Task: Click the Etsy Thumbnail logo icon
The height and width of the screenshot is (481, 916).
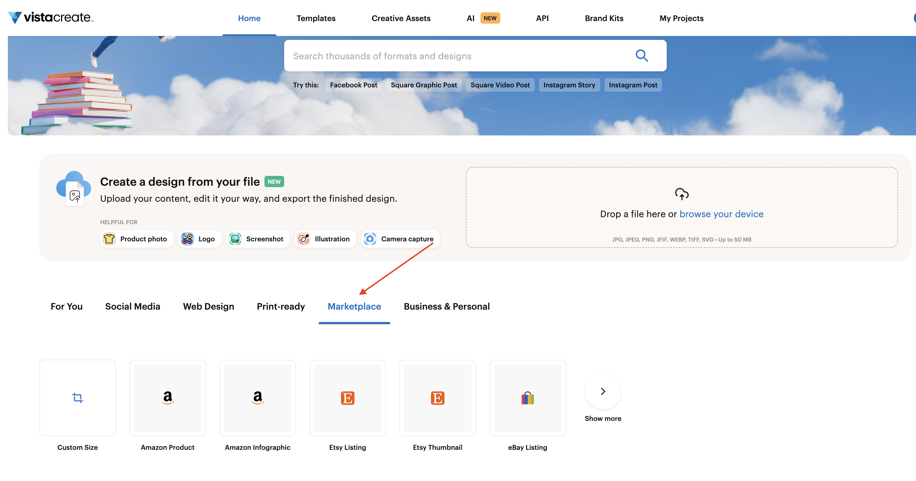Action: tap(437, 398)
